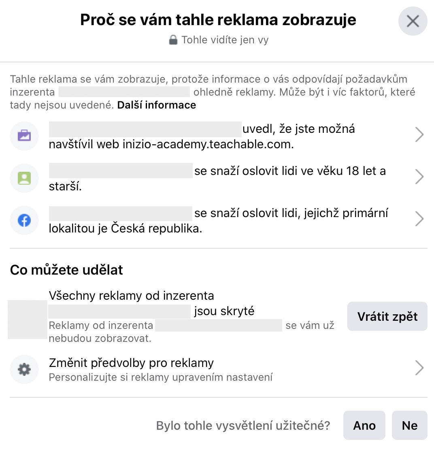The width and height of the screenshot is (434, 452).
Task: Expand the age targeting reason chevron
Action: pyautogui.click(x=419, y=177)
